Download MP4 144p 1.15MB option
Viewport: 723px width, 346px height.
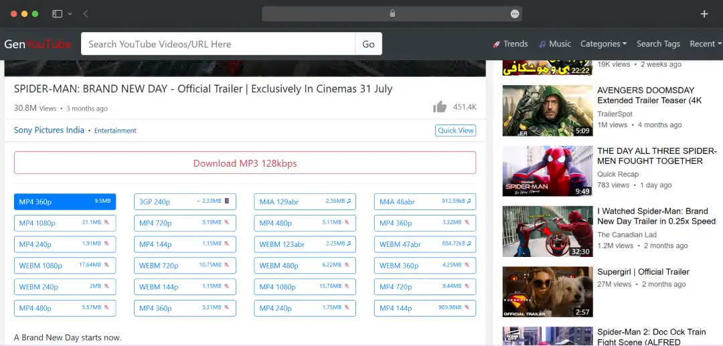click(x=185, y=244)
